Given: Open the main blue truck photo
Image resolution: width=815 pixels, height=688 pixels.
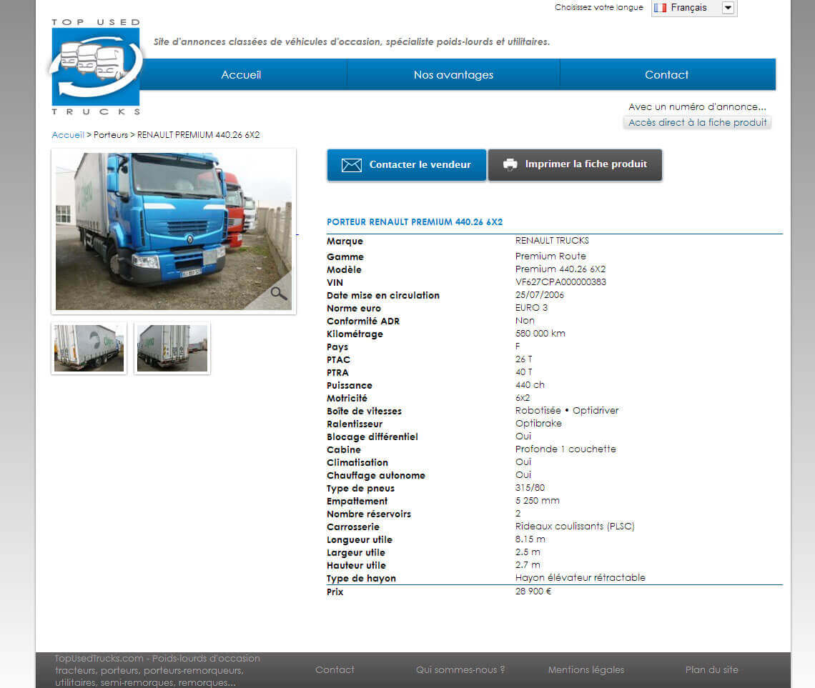Looking at the screenshot, I should click(x=174, y=231).
